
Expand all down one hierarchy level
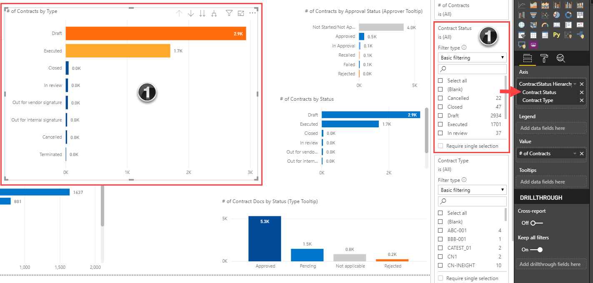coord(214,13)
